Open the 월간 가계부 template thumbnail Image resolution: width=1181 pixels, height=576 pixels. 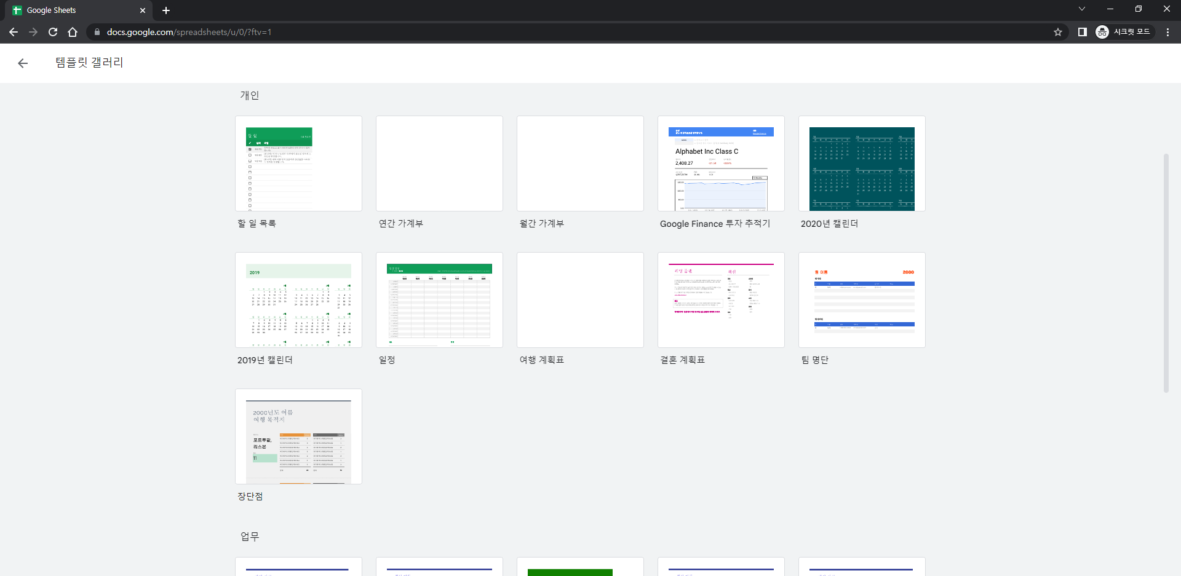tap(580, 164)
